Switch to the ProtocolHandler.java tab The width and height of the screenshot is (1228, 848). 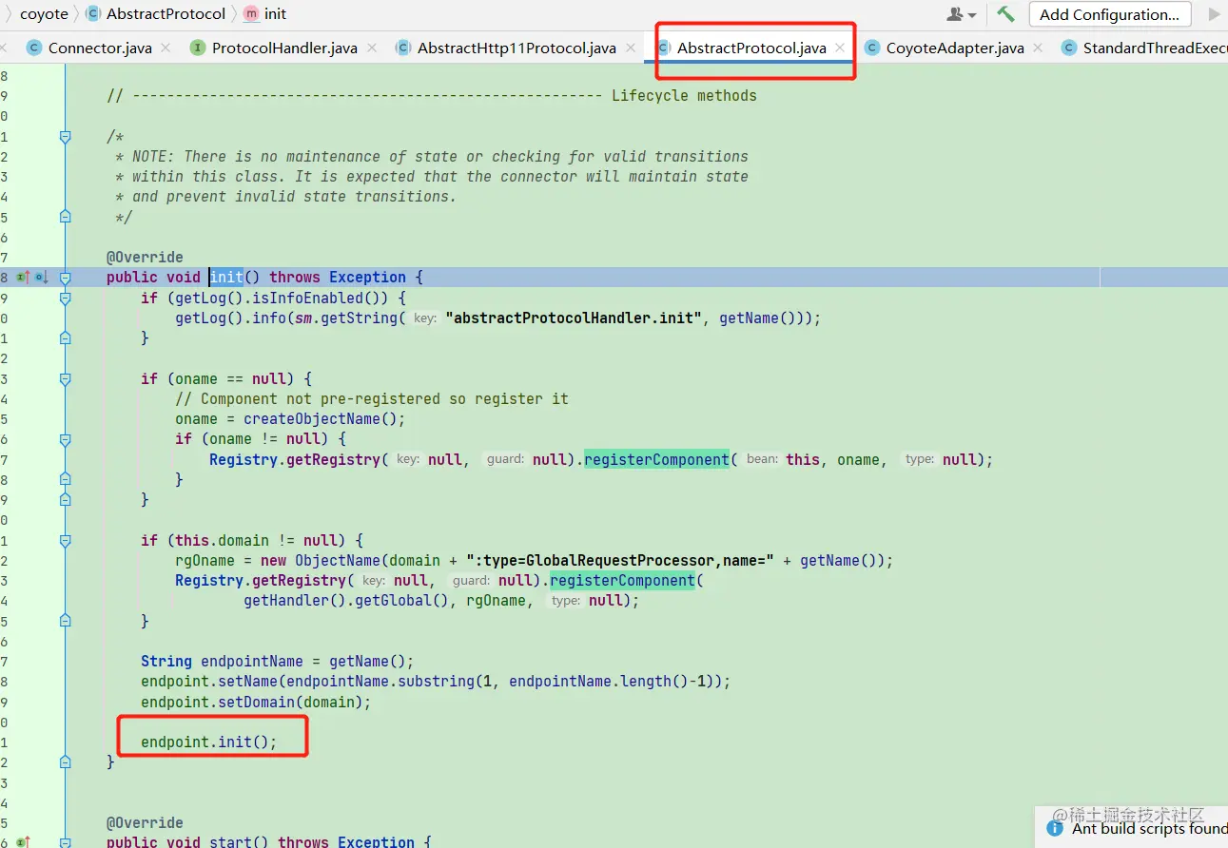(284, 48)
